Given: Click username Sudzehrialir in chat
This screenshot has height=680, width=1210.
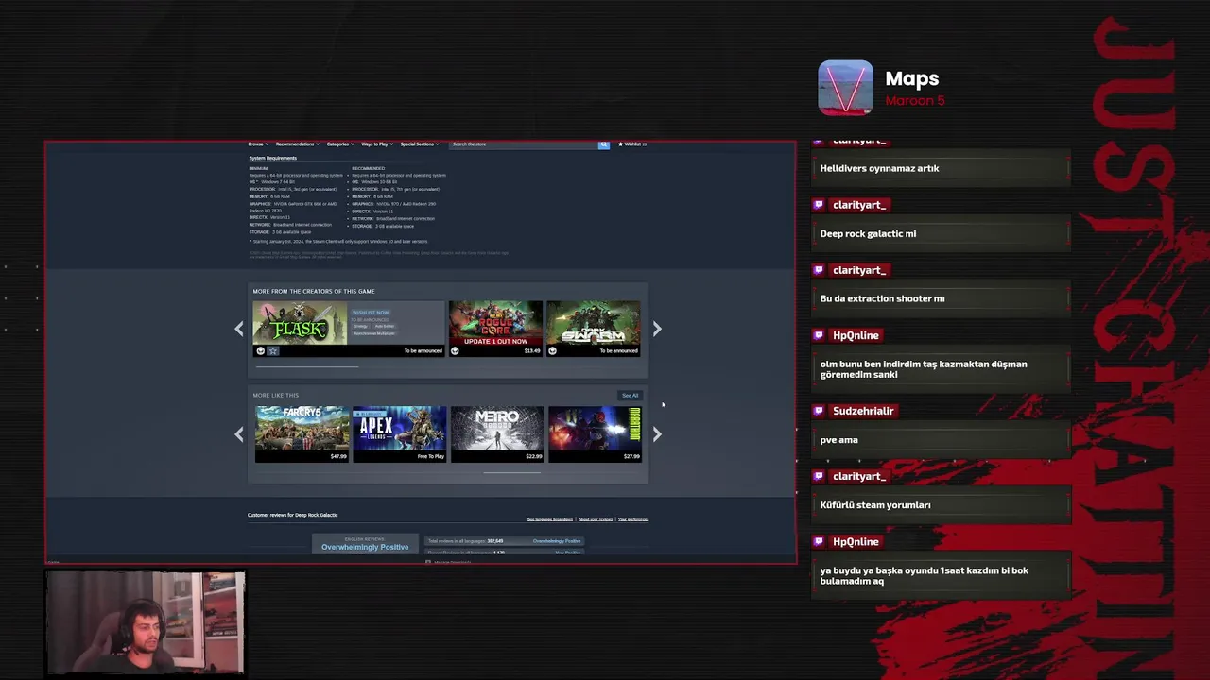Looking at the screenshot, I should [x=863, y=411].
